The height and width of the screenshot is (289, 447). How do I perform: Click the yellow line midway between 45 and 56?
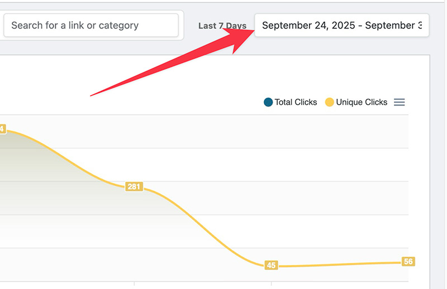point(340,264)
